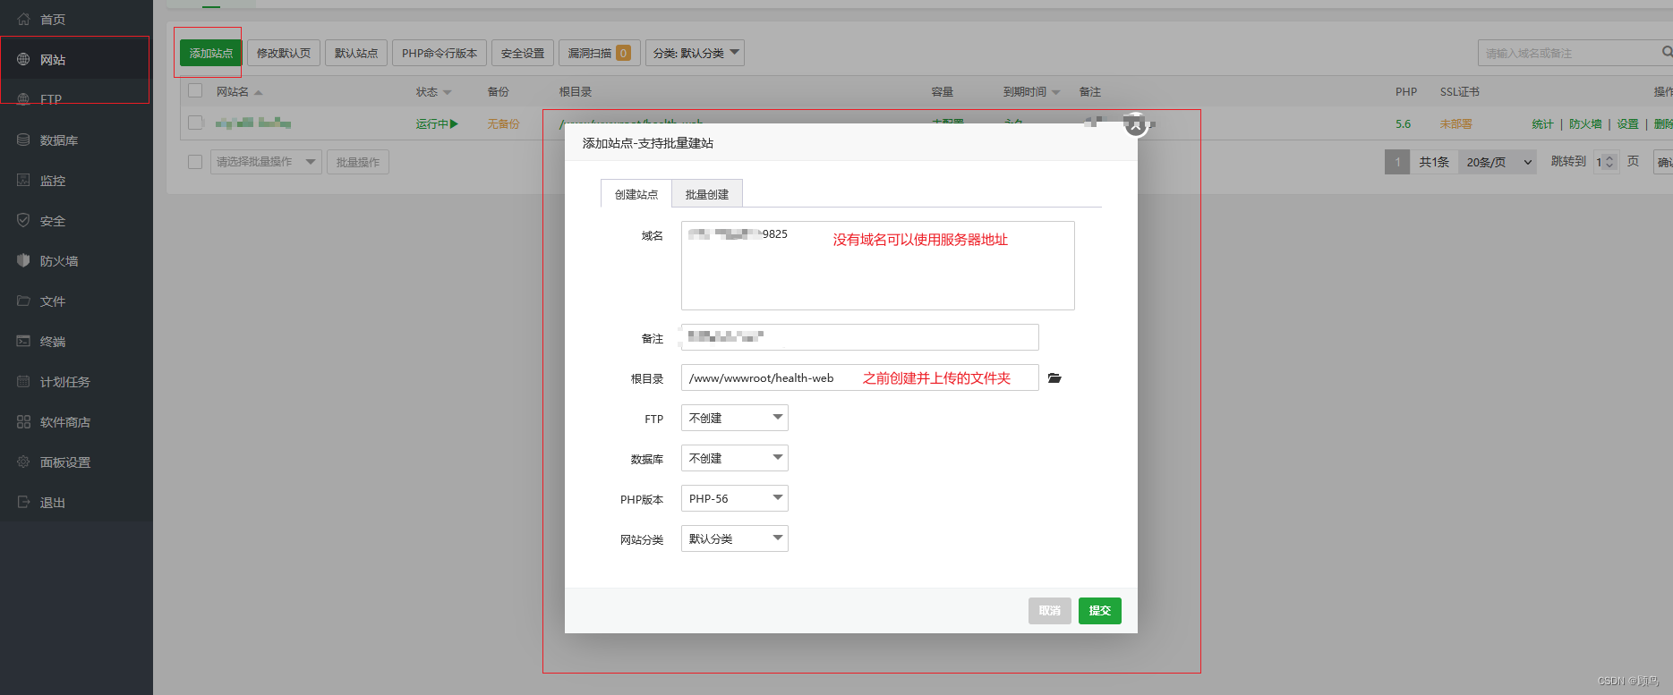Viewport: 1673px width, 695px height.
Task: Click the search magnifier icon
Action: (1667, 53)
